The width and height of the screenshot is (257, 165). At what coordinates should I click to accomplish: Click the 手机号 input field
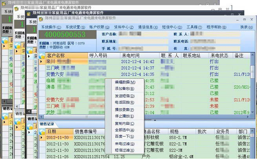pyautogui.click(x=144, y=48)
